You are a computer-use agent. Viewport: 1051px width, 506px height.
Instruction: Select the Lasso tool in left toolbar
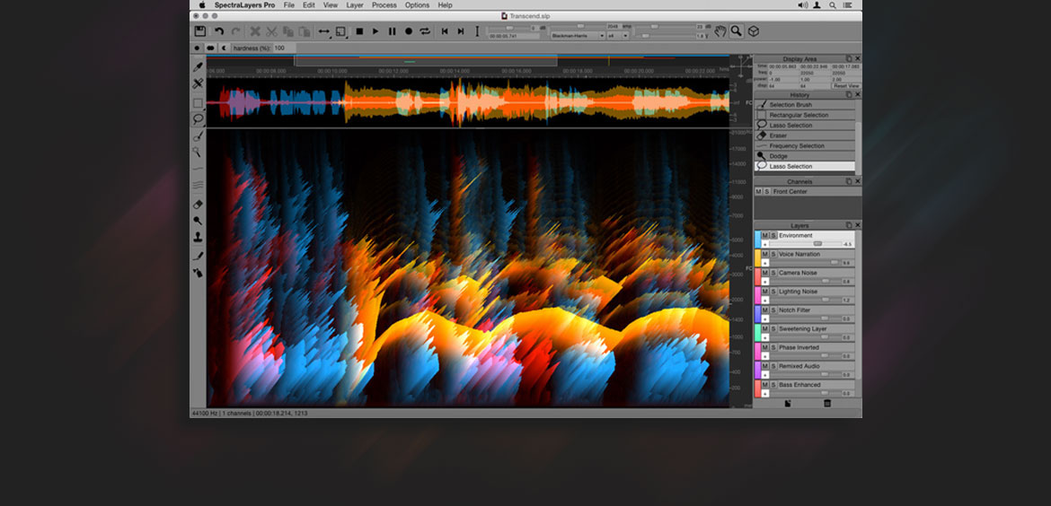(x=198, y=118)
